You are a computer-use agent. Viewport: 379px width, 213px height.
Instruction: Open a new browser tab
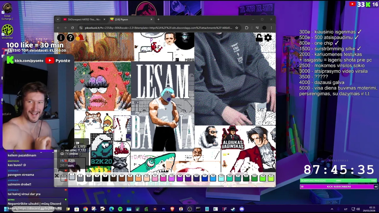click(x=158, y=20)
